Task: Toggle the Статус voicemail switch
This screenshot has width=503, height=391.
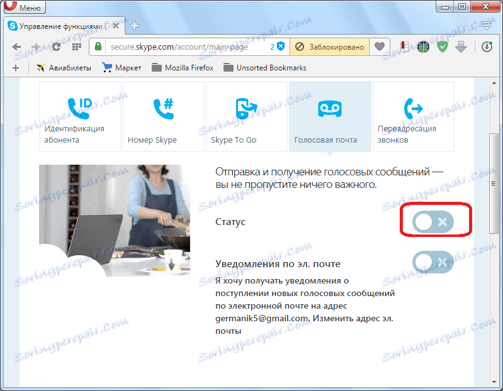Action: coord(433,222)
